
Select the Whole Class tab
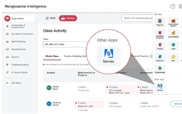(52, 56)
